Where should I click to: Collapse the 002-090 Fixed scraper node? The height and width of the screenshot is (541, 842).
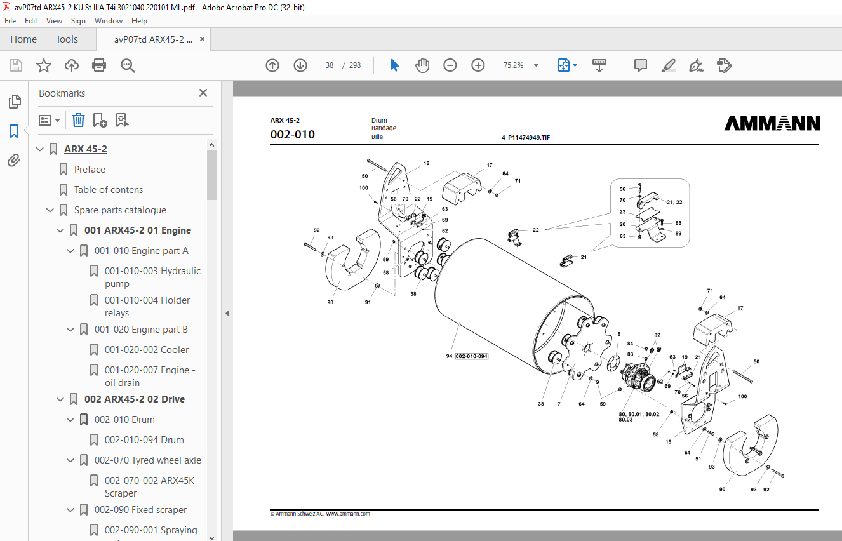[70, 510]
